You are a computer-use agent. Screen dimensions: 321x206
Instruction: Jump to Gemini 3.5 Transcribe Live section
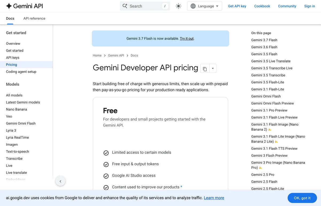click(x=272, y=68)
